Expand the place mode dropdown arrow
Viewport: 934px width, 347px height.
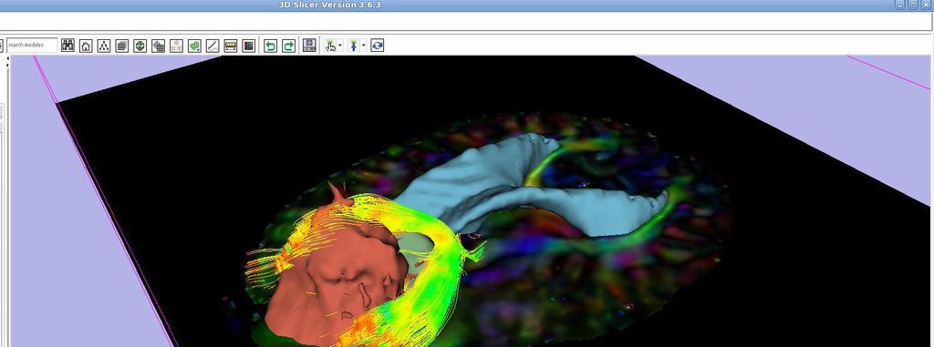coord(364,46)
